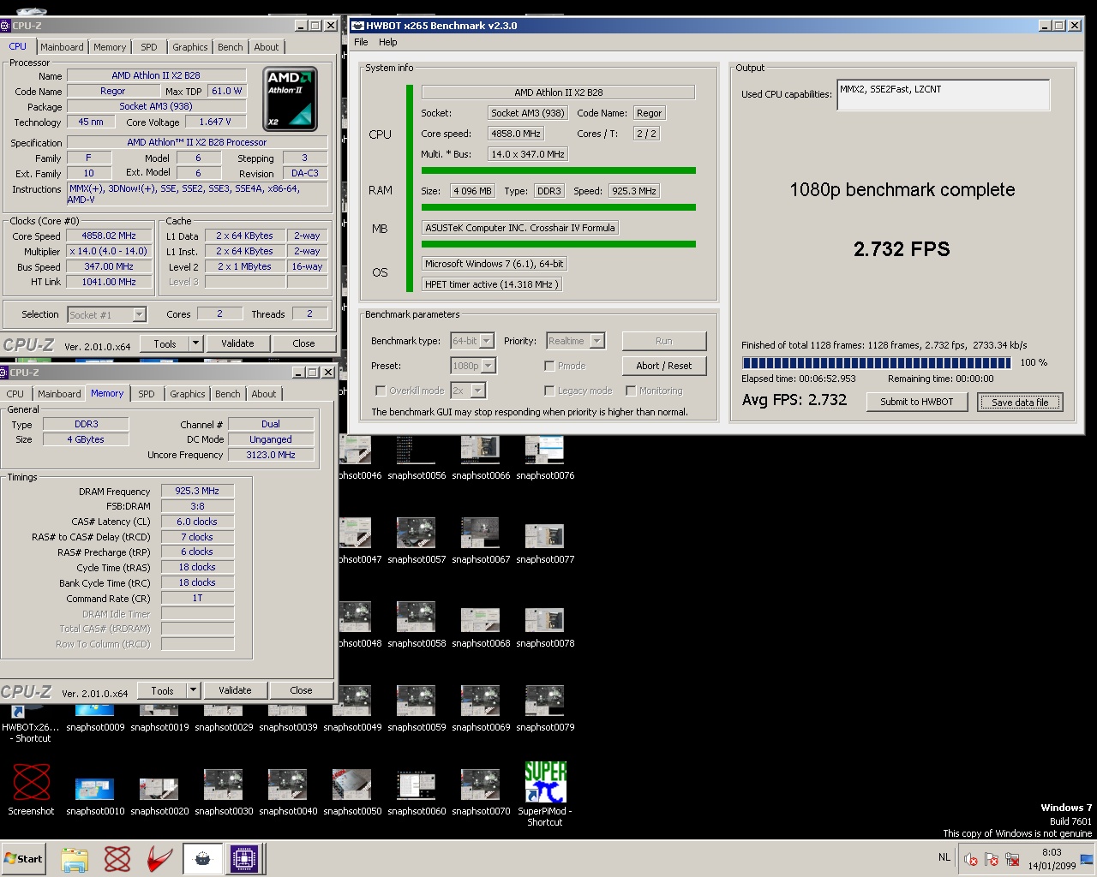Enable the Legacy mode checkbox
The height and width of the screenshot is (877, 1097).
coord(549,391)
